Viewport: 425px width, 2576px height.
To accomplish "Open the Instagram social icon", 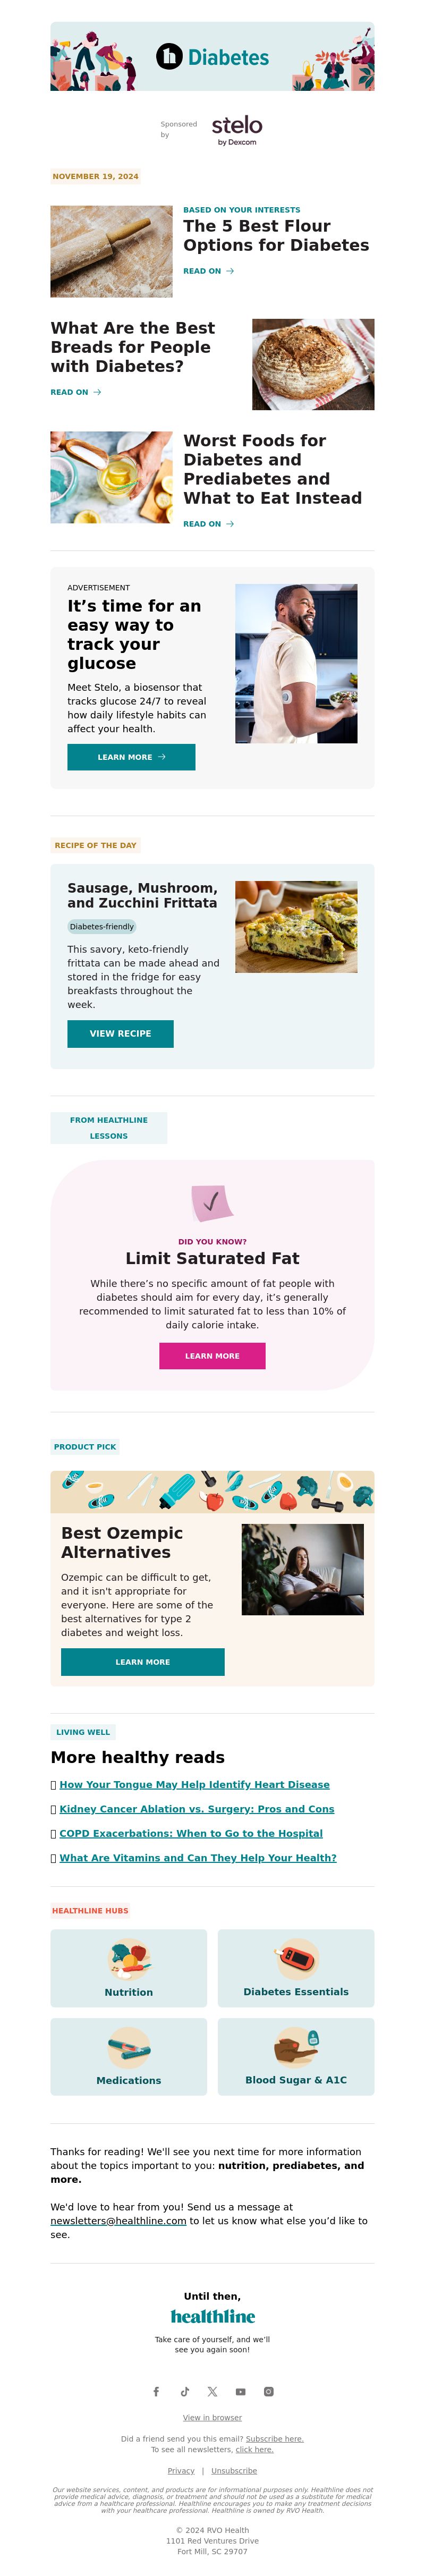I will click(268, 2391).
